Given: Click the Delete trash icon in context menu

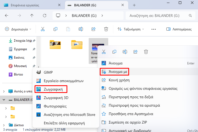Looking at the screenshot, I should point(146,52).
